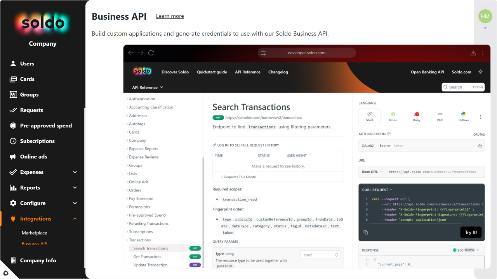Click the reload icon in developer preview

(151, 53)
